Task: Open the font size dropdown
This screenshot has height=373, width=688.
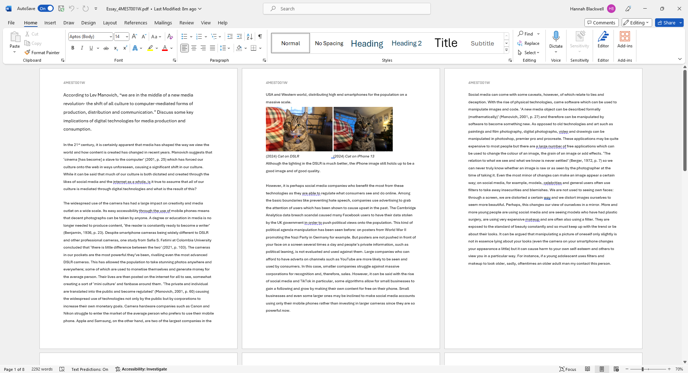Action: tap(127, 37)
